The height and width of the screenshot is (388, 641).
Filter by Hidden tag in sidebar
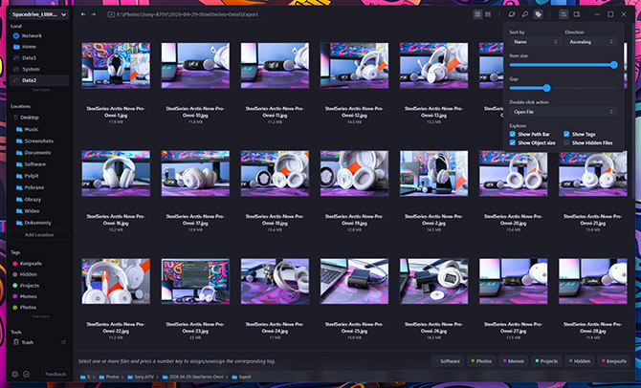click(x=39, y=274)
